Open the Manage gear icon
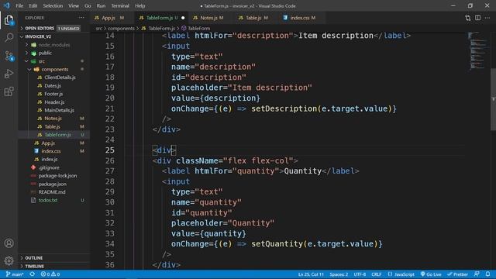This screenshot has height=279, width=496. coord(9,260)
